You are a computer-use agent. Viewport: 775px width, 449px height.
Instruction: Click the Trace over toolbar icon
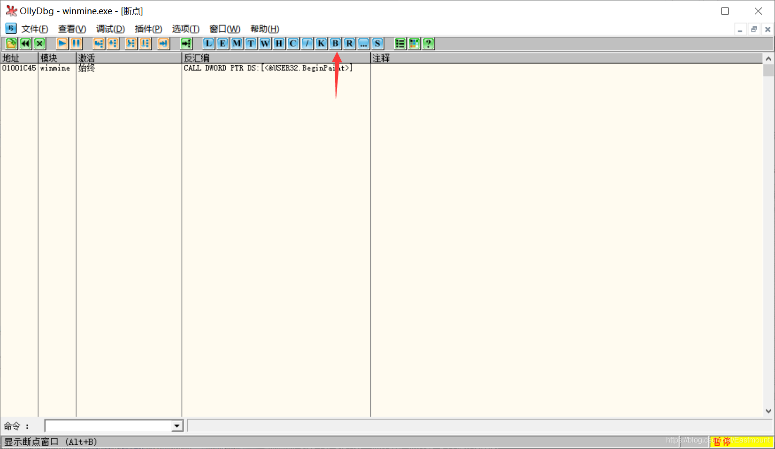[146, 44]
